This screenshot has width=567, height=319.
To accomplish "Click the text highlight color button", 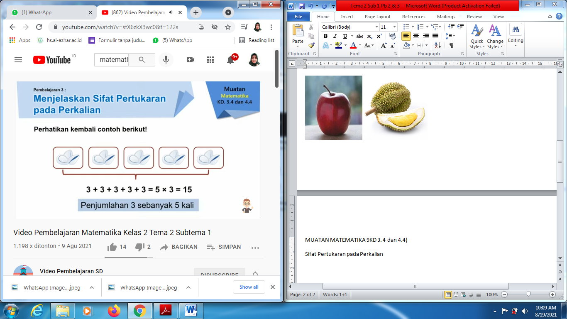I will pos(338,45).
